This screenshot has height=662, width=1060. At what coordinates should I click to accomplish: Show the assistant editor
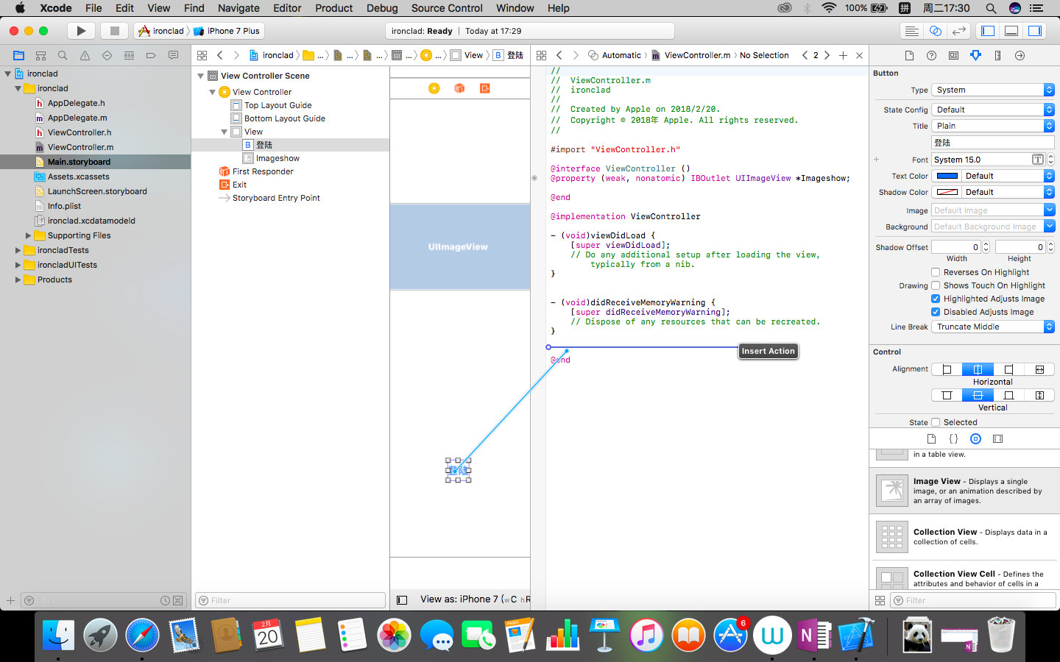pyautogui.click(x=935, y=31)
